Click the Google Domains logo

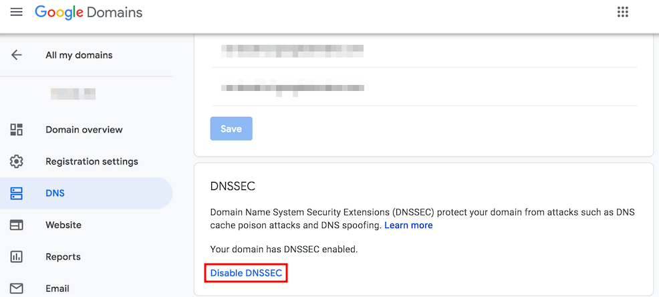(x=89, y=12)
